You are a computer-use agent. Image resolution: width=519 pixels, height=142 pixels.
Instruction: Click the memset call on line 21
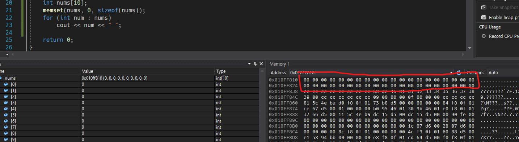[x=94, y=10]
